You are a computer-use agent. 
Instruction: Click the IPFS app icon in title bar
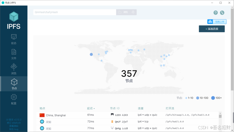3,3
